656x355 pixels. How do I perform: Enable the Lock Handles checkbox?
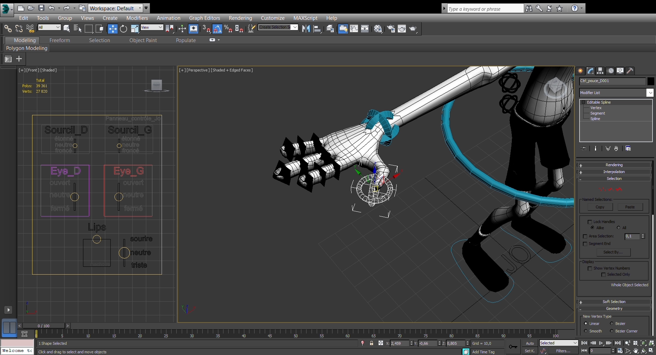[x=590, y=222]
